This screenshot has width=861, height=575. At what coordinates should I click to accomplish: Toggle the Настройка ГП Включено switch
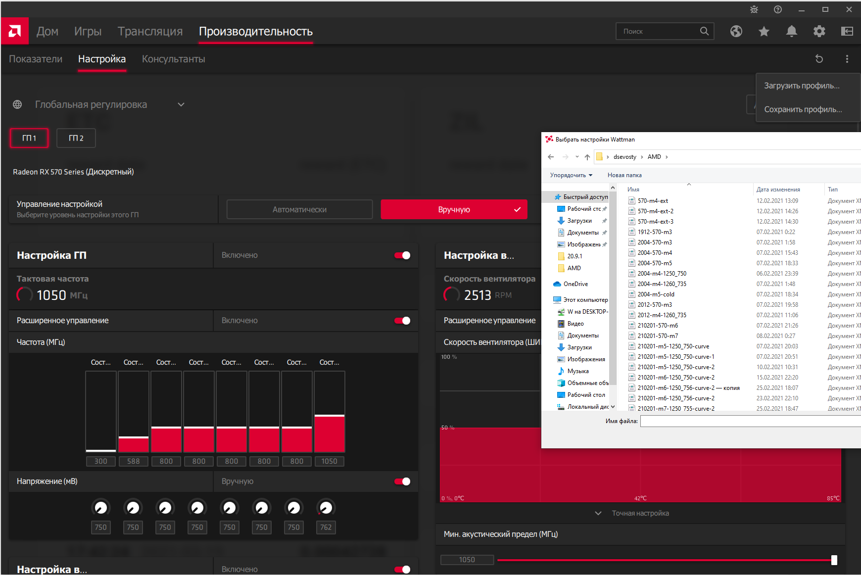tap(402, 255)
